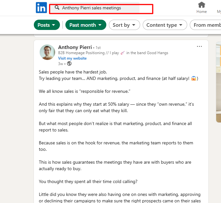Click the search magnifier icon
The image size is (221, 203).
[57, 7]
